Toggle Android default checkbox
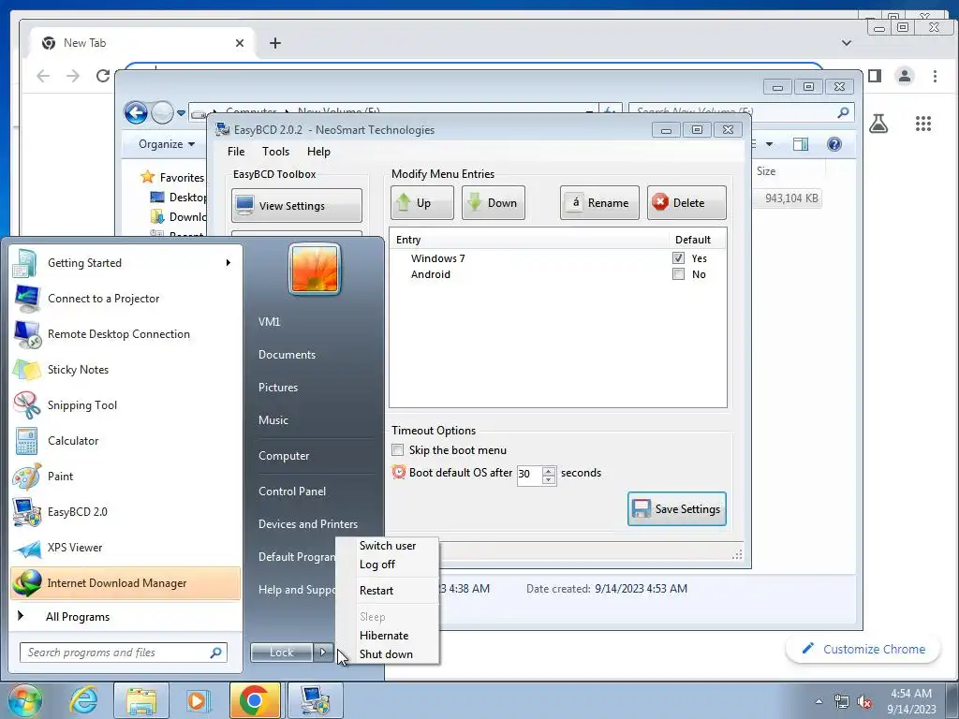Image resolution: width=959 pixels, height=719 pixels. pos(678,274)
